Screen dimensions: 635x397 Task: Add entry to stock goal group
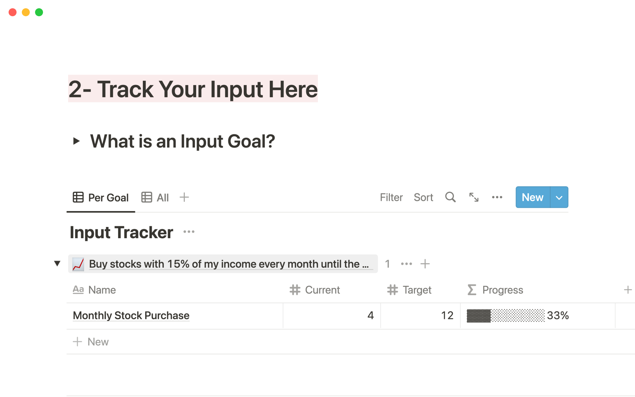tap(425, 264)
